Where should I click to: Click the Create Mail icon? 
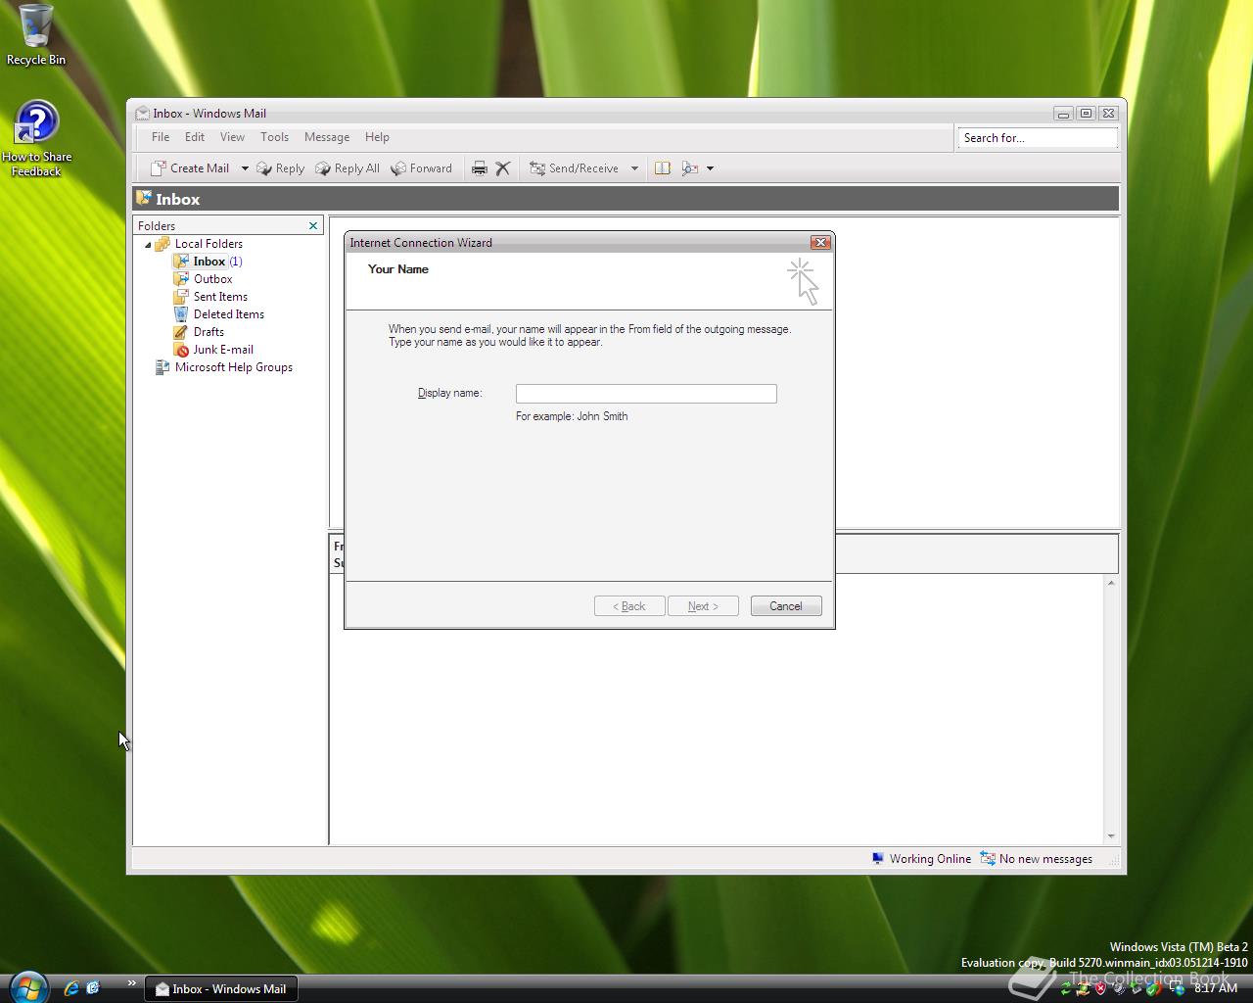tap(159, 168)
